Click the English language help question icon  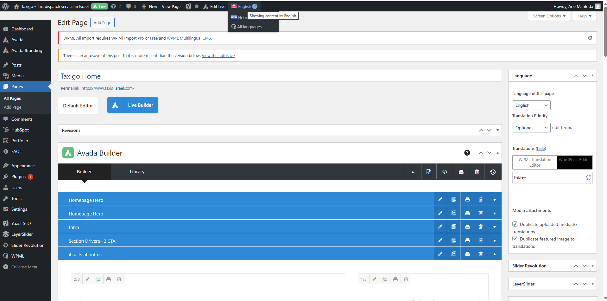point(255,6)
